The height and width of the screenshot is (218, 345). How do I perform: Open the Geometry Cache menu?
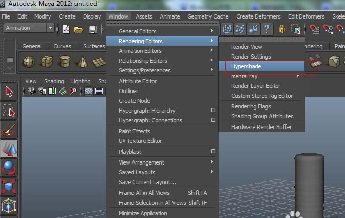(x=208, y=16)
